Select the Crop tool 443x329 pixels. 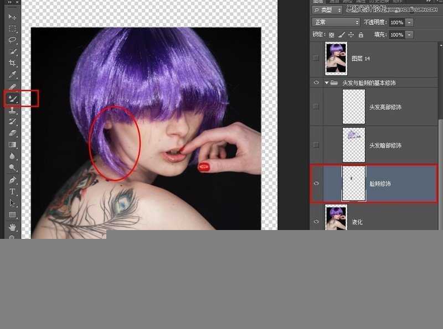coord(12,62)
